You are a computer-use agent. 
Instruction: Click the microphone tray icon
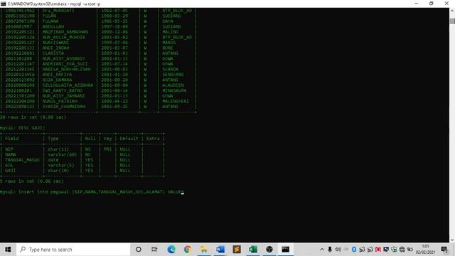click(330, 250)
